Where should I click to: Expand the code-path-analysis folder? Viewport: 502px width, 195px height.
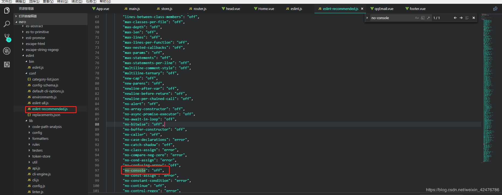tap(47, 127)
